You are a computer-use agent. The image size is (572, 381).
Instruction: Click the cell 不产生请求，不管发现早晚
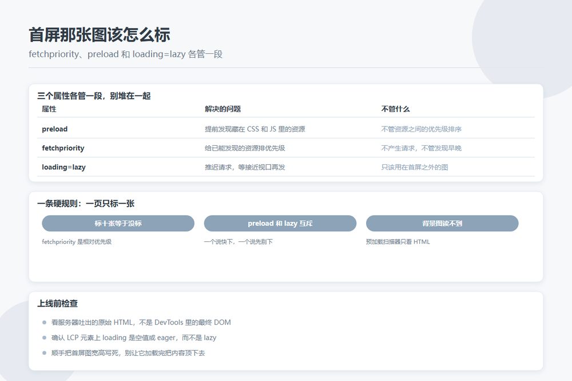point(422,148)
